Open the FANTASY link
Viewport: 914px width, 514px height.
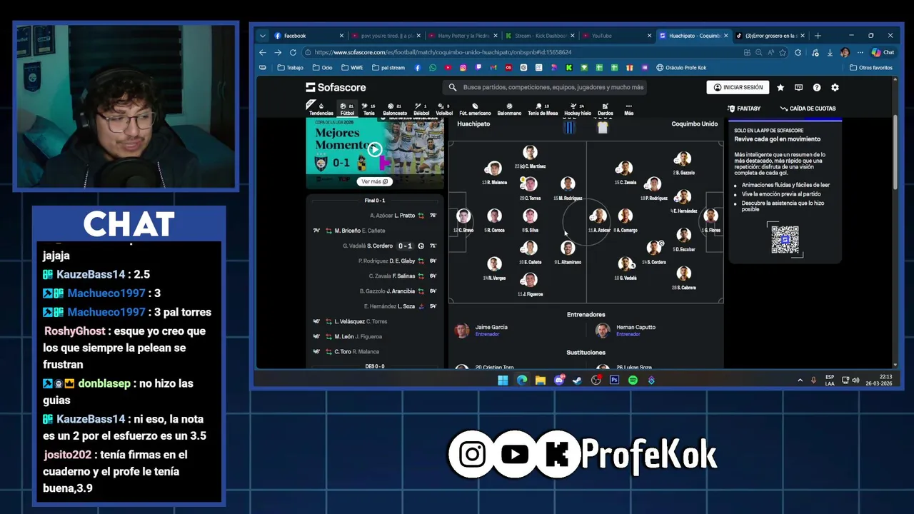tap(744, 109)
